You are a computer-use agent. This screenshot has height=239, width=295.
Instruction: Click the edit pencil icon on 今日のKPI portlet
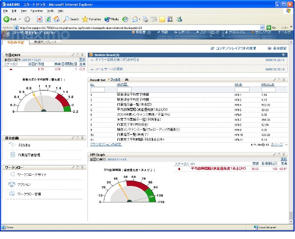73,54
